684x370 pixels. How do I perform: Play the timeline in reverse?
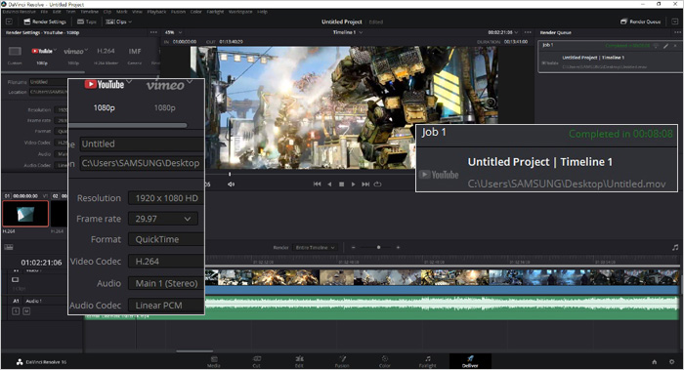pyautogui.click(x=329, y=185)
